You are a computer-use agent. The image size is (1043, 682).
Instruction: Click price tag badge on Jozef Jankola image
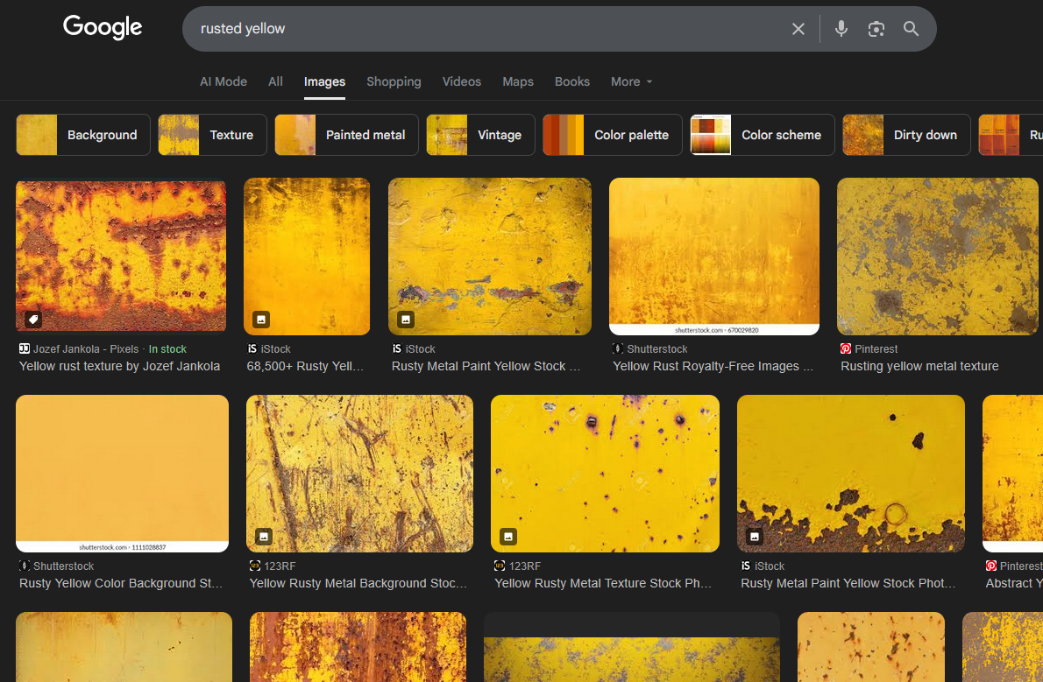[x=32, y=319]
